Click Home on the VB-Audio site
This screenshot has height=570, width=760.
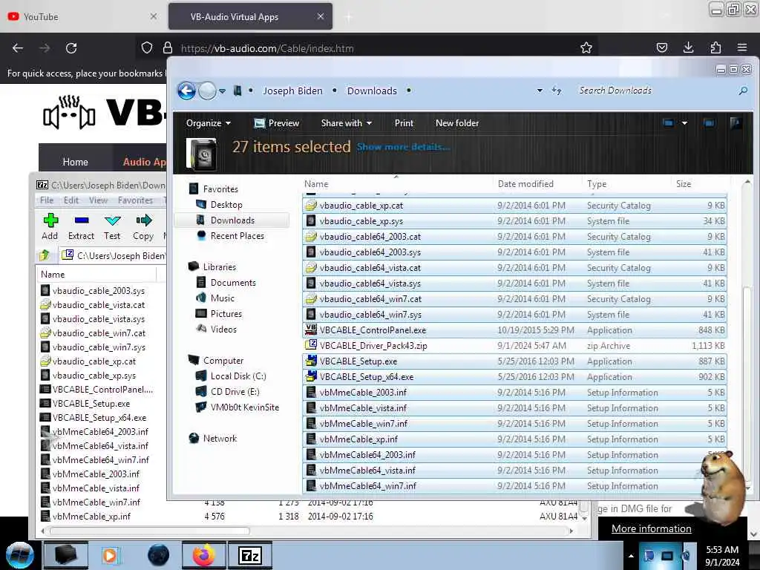click(75, 162)
